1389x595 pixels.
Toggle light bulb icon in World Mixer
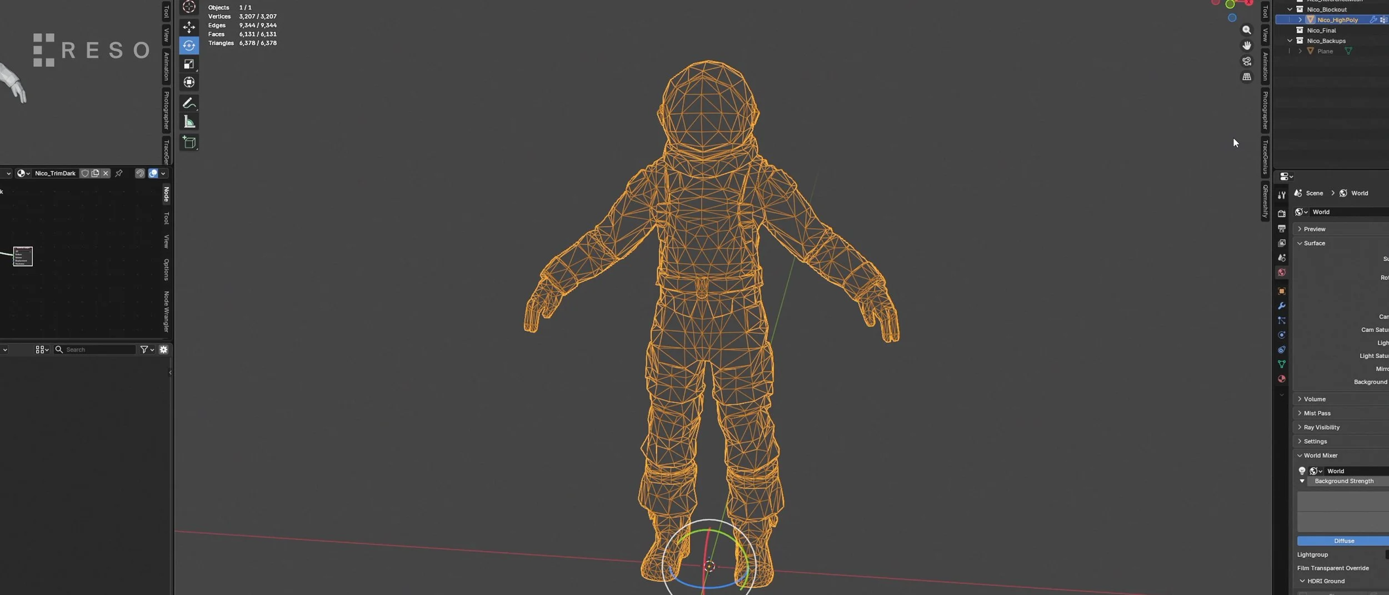tap(1302, 471)
